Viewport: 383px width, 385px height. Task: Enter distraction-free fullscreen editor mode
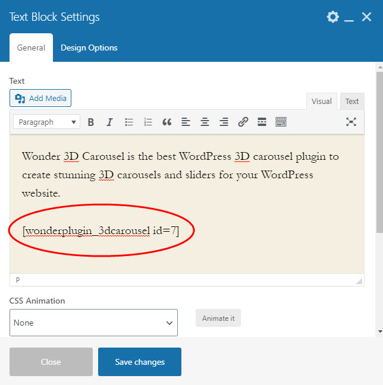pyautogui.click(x=351, y=122)
